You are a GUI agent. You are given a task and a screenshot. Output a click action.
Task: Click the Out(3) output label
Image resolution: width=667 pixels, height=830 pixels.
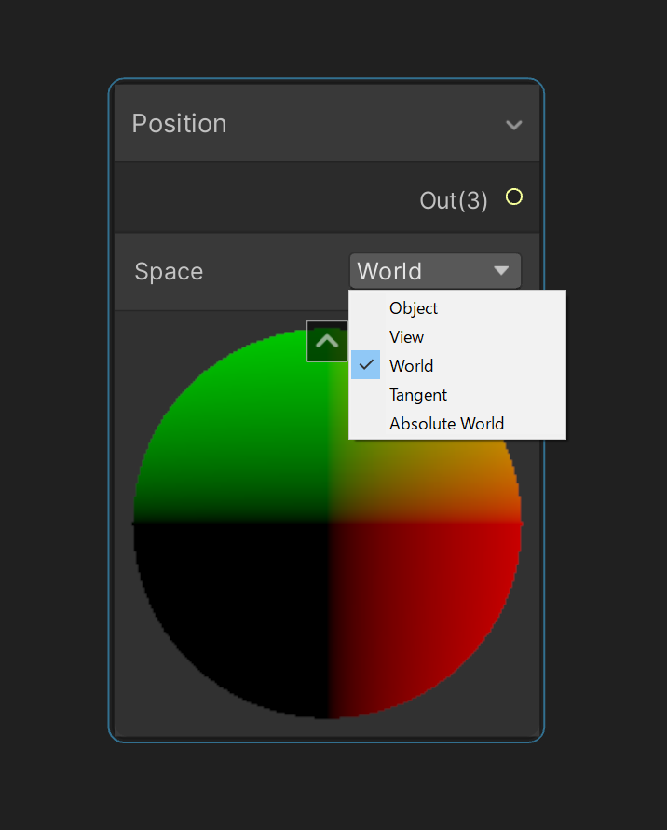(454, 200)
